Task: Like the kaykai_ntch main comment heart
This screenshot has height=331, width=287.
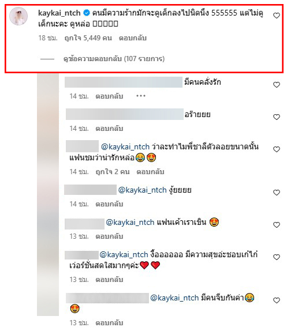Action: click(277, 16)
